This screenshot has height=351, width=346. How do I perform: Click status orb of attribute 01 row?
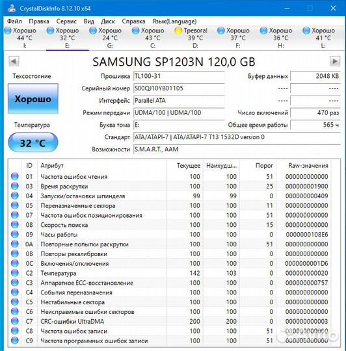[15, 176]
